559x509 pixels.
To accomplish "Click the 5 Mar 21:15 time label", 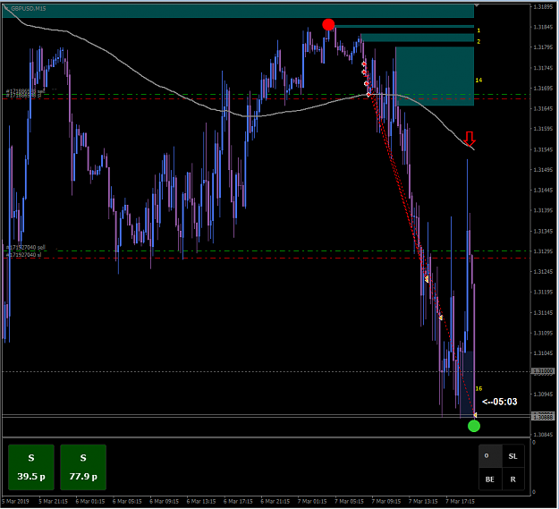I will pyautogui.click(x=53, y=502).
